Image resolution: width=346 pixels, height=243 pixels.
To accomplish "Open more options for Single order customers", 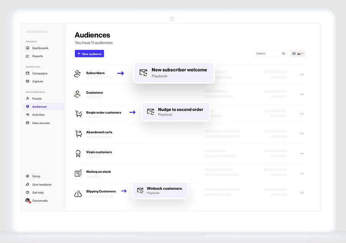I will coord(302,114).
